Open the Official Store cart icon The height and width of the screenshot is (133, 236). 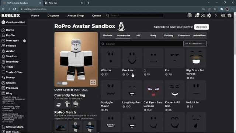click(x=3, y=127)
